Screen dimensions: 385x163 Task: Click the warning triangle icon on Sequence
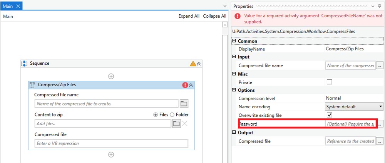[x=193, y=64]
